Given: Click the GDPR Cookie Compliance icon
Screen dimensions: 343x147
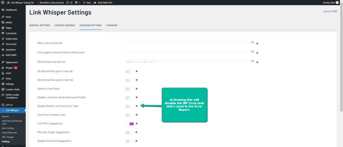Looking at the screenshot, I should click(x=3, y=95).
